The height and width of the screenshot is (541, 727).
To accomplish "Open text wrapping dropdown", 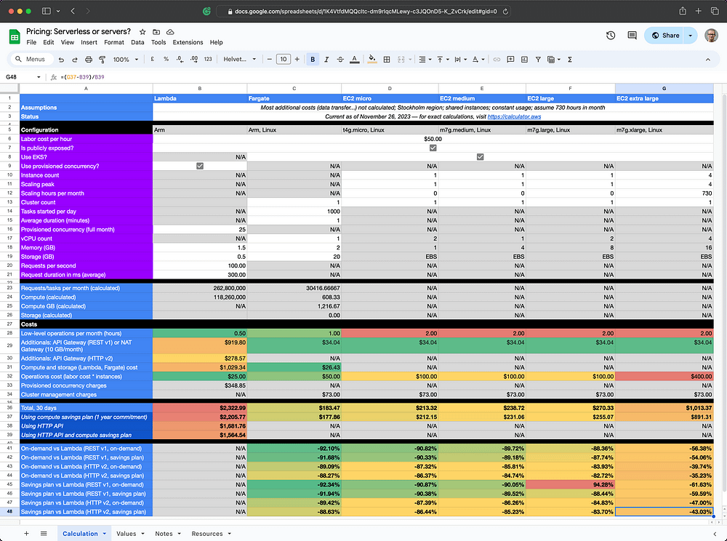I will coord(460,60).
